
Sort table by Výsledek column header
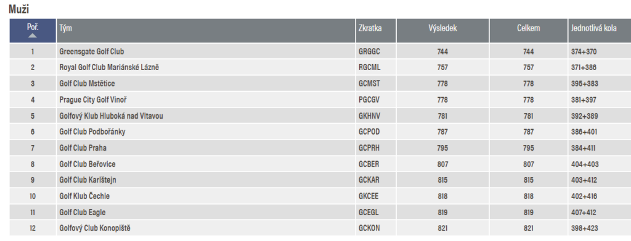(442, 28)
